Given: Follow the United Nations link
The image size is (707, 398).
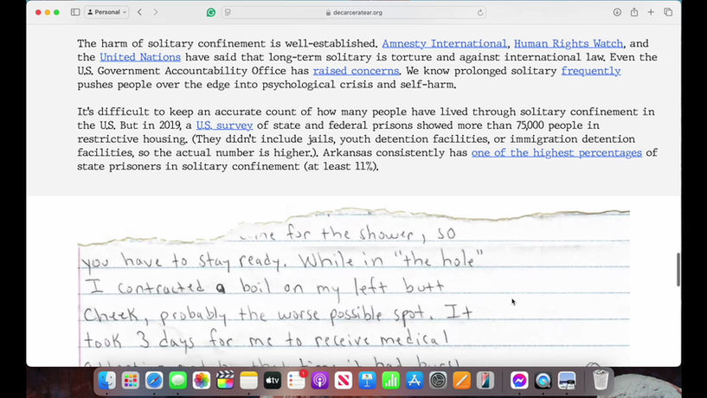Looking at the screenshot, I should tap(140, 57).
